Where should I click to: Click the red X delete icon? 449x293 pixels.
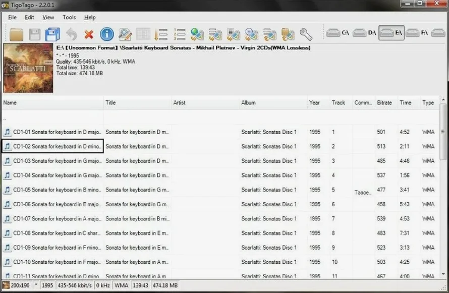click(89, 35)
